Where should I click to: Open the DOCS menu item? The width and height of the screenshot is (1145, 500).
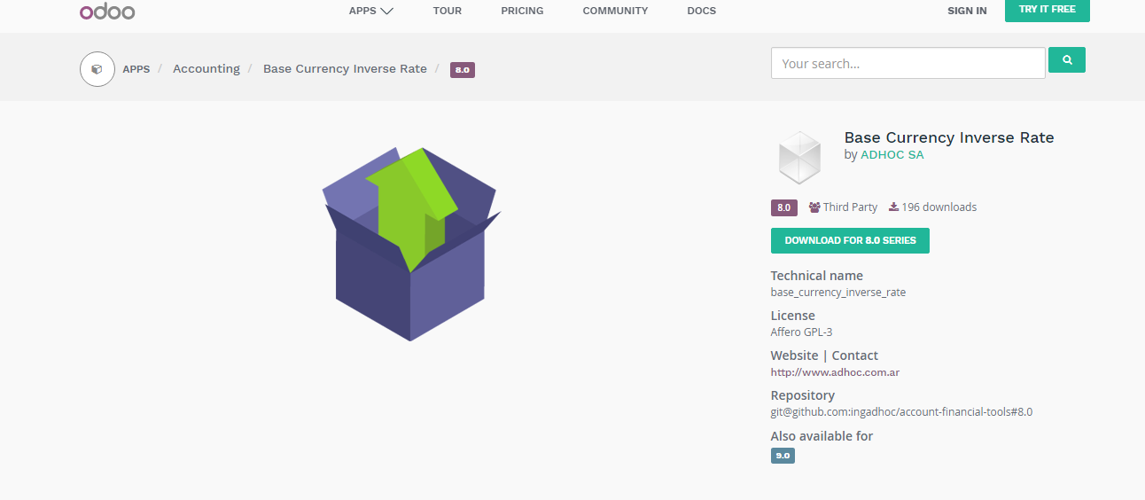pos(701,11)
